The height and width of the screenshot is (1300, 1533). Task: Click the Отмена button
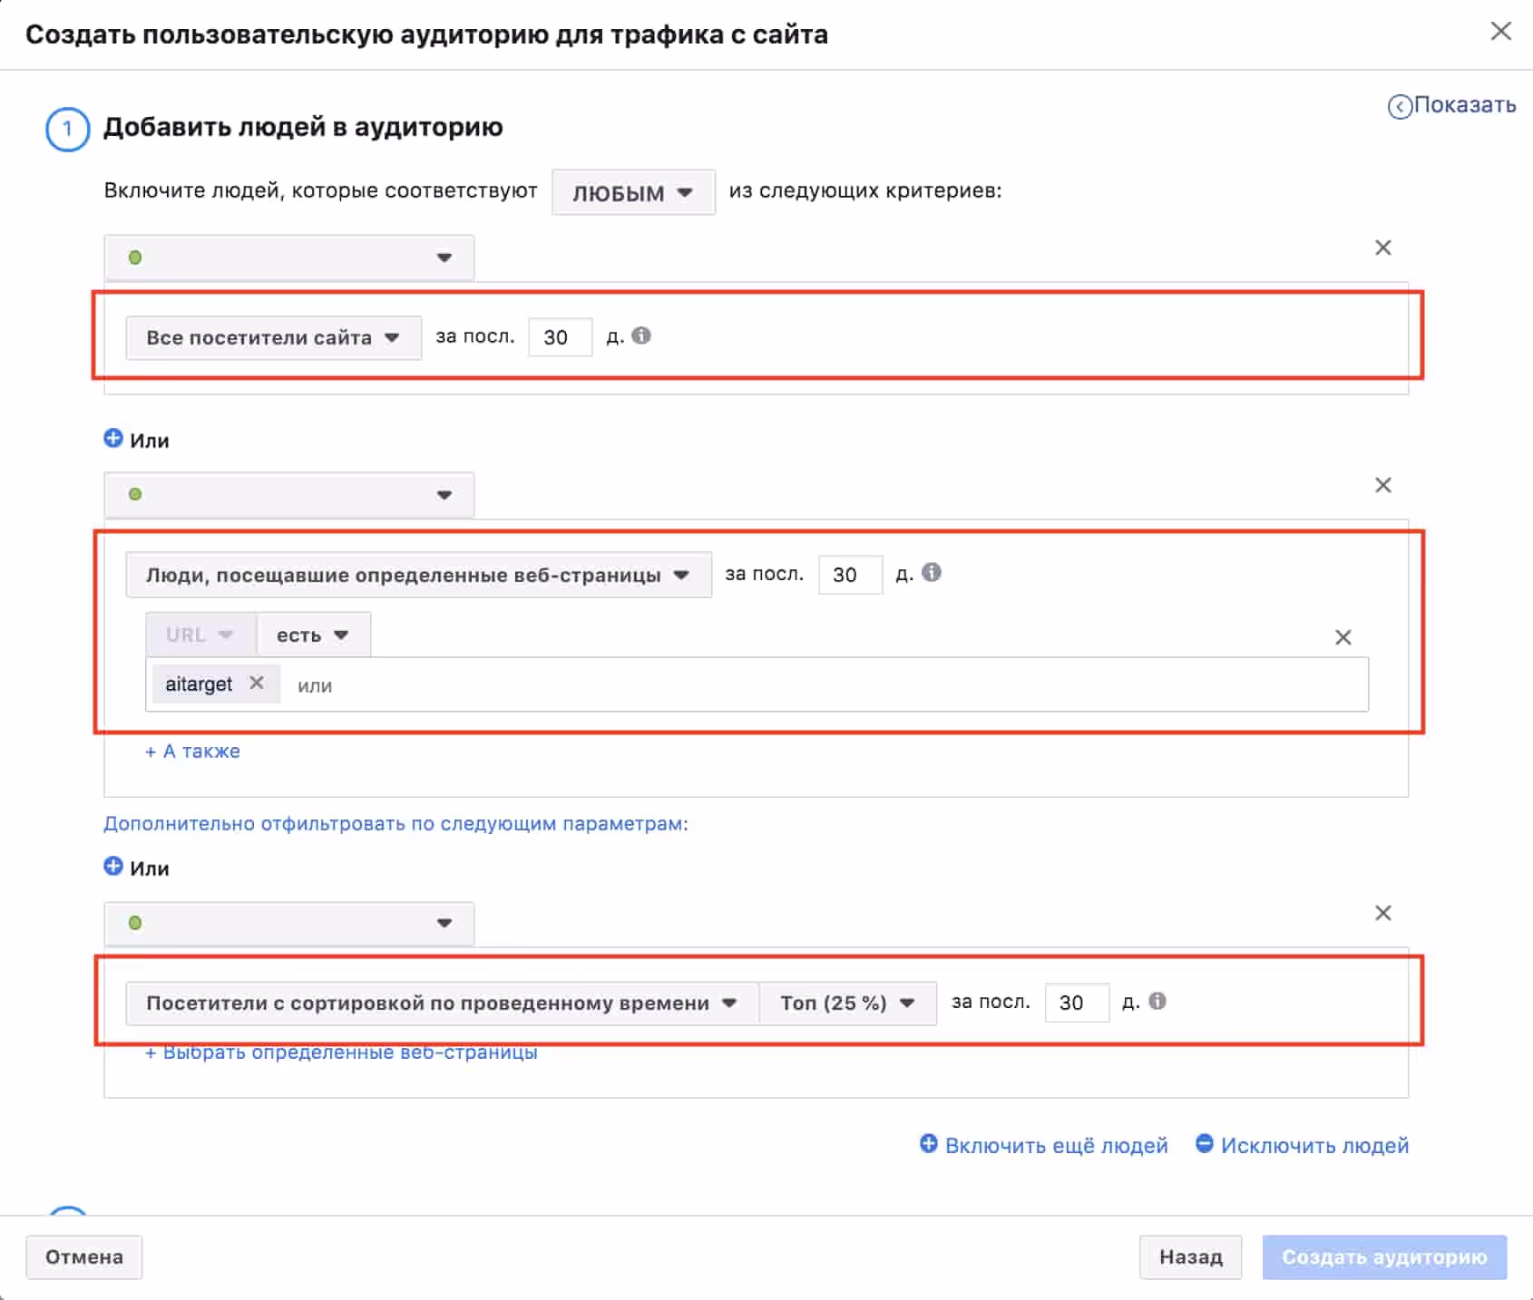84,1256
